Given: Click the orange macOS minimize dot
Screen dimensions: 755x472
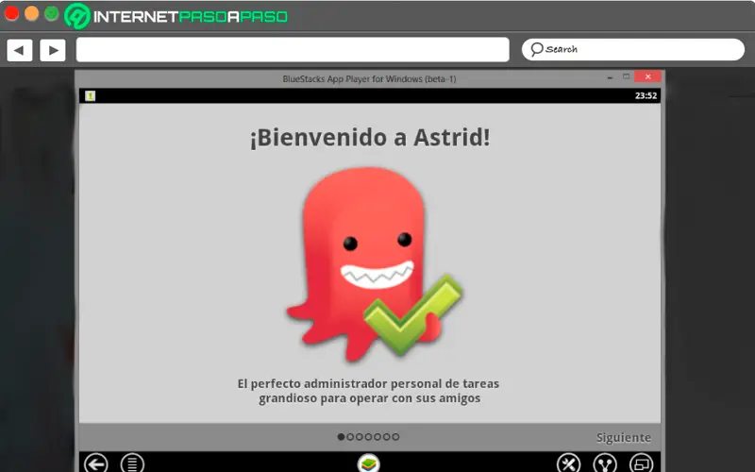Looking at the screenshot, I should [32, 13].
